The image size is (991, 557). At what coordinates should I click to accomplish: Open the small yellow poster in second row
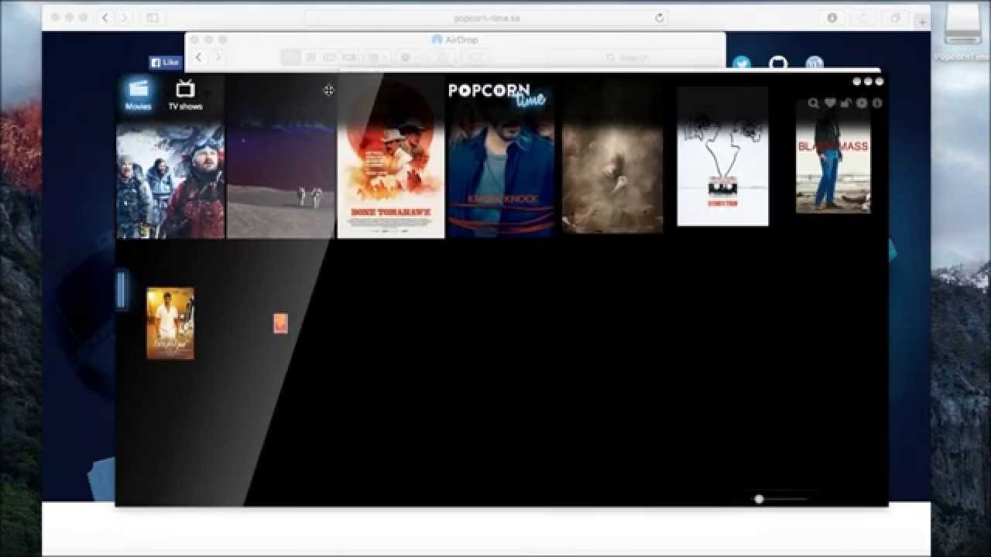click(x=170, y=323)
